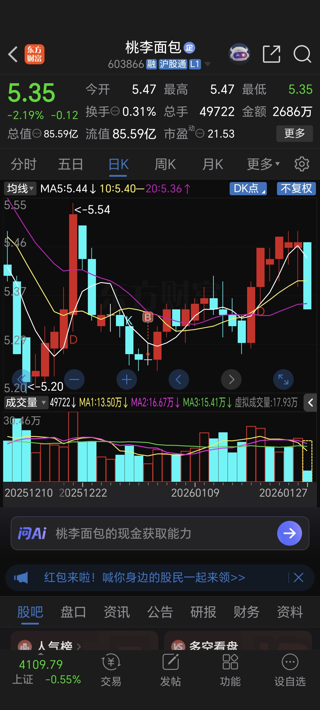Dismiss the 红包来啦 banner
Image resolution: width=320 pixels, height=710 pixels.
(298, 577)
